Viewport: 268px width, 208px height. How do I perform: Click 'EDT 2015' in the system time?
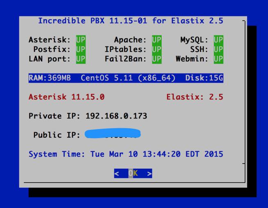204,154
